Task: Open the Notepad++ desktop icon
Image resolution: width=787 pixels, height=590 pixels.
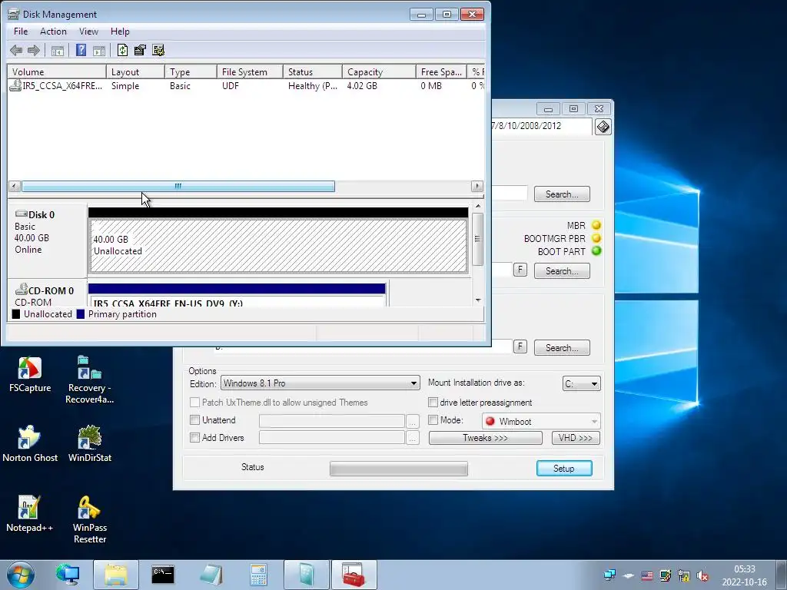Action: 30,514
